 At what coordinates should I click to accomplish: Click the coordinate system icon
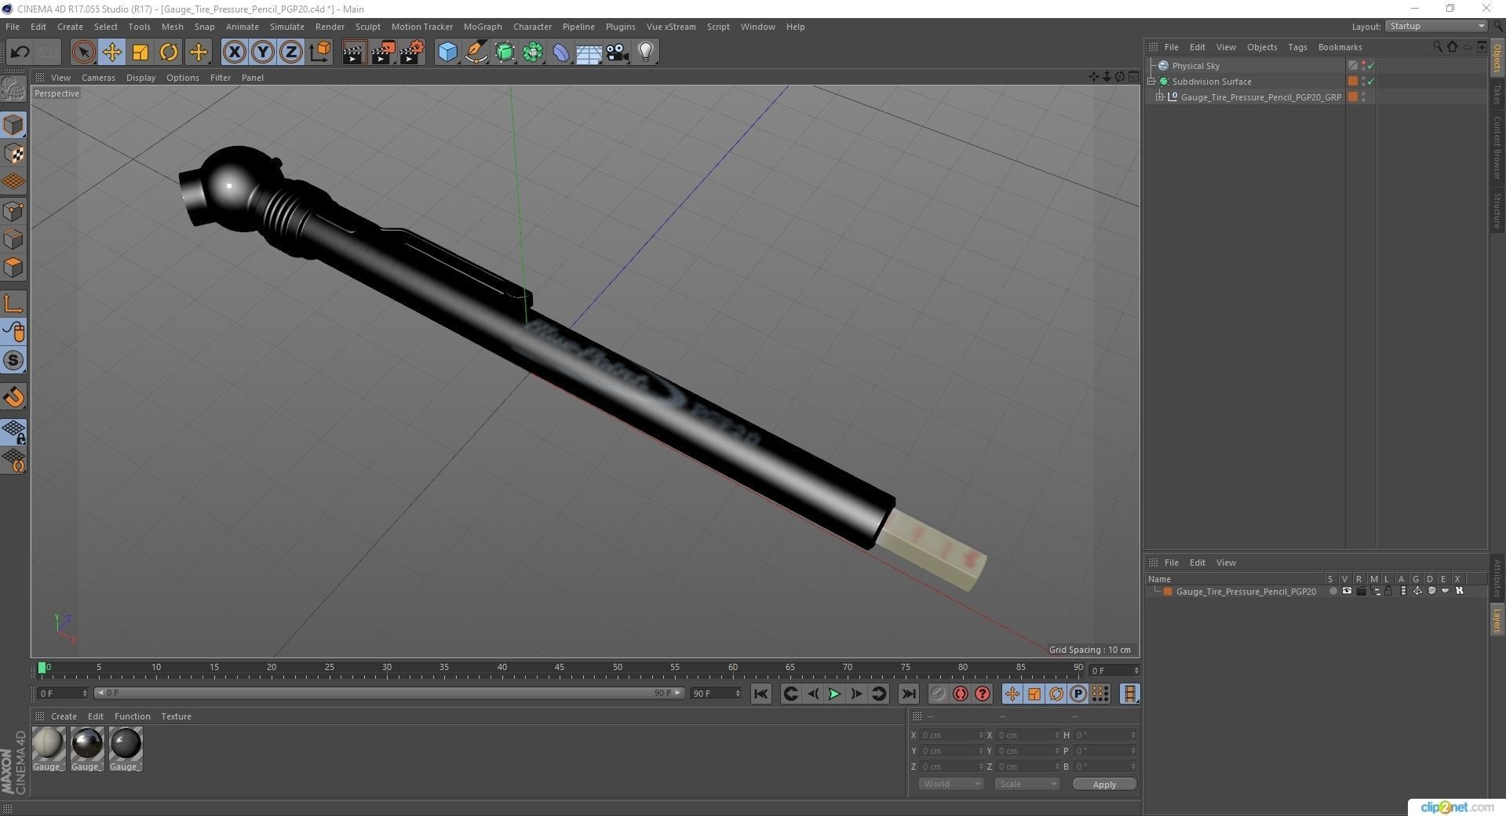tap(319, 53)
